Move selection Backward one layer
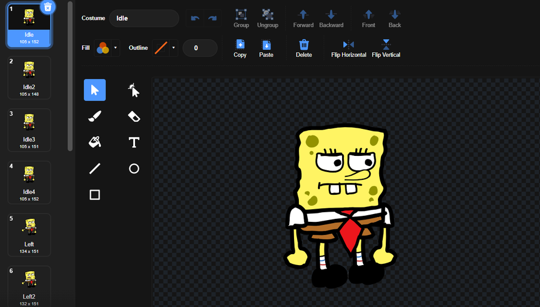Image resolution: width=540 pixels, height=307 pixels. click(x=331, y=19)
